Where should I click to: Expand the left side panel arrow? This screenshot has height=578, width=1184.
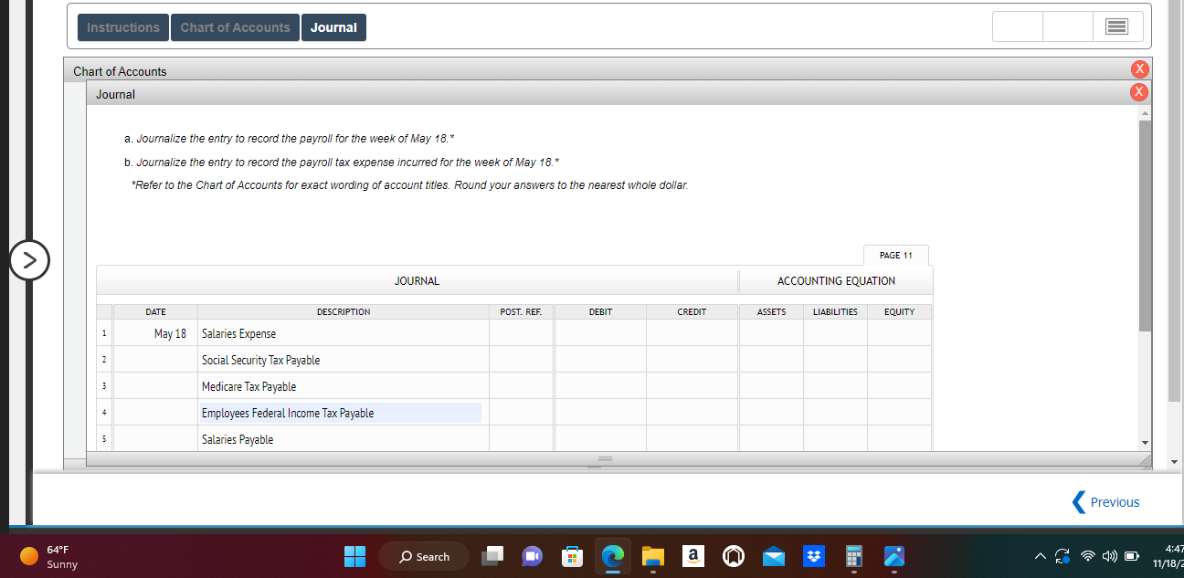click(x=30, y=260)
